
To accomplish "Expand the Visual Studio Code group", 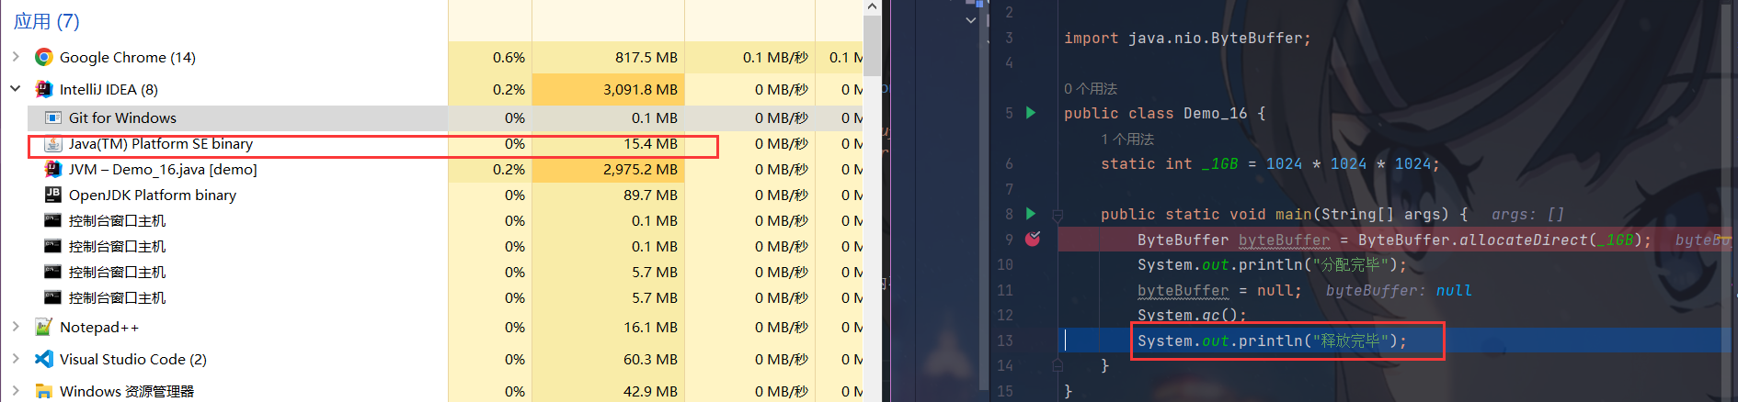I will pyautogui.click(x=16, y=359).
